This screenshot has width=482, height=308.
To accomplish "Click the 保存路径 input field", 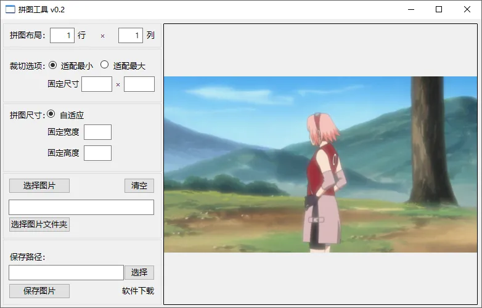I will (x=66, y=273).
